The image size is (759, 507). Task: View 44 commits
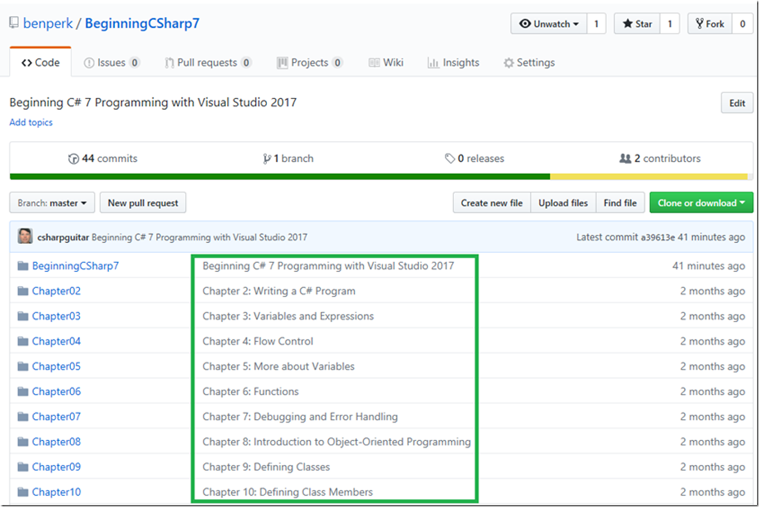[103, 158]
